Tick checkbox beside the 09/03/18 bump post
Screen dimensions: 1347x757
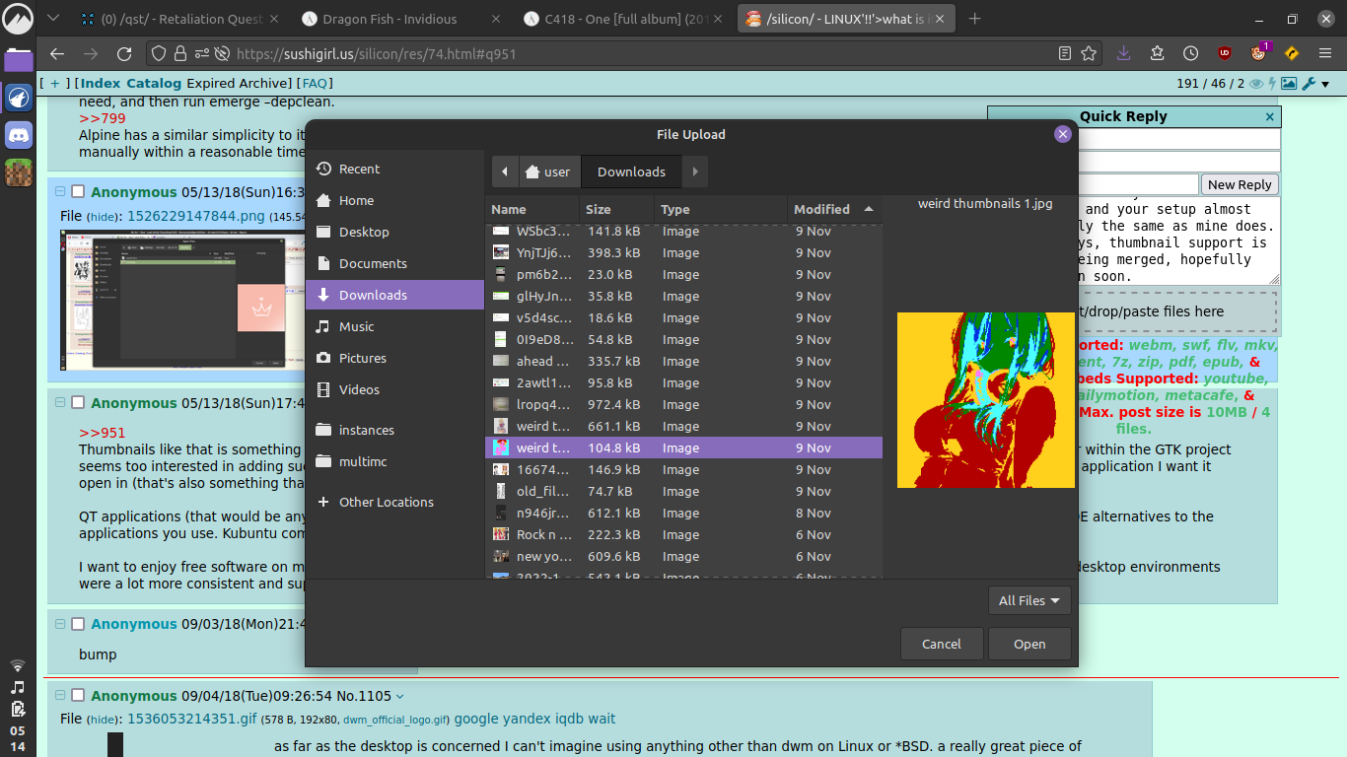78,624
